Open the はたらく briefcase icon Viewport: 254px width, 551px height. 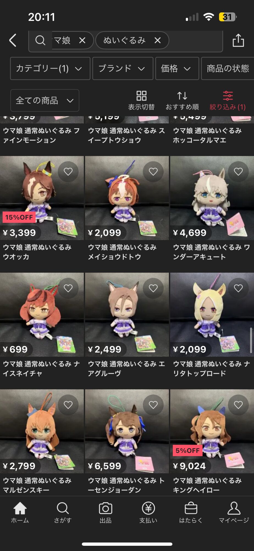[191, 508]
